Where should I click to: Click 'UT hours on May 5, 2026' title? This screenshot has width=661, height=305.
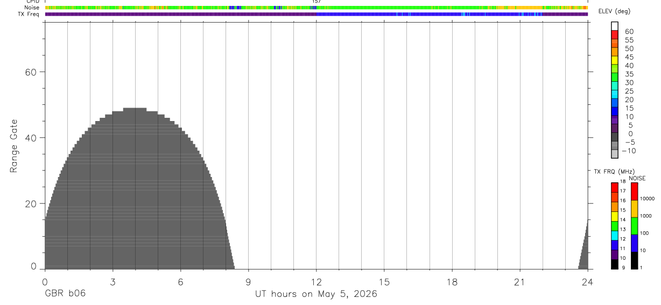[x=316, y=294]
